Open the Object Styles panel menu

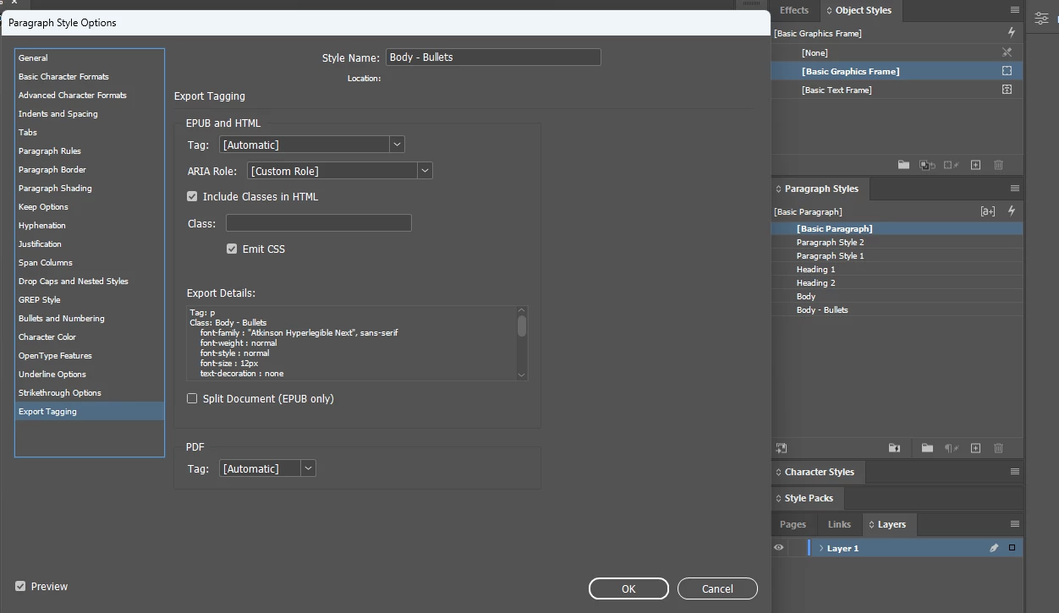tap(1014, 10)
